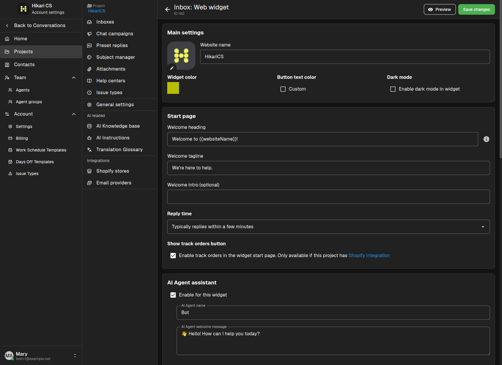Click the Preview button
Screen dimensions: 502x365
point(440,9)
